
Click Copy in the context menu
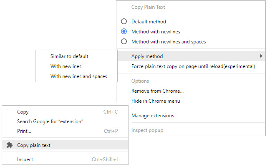pyautogui.click(x=23, y=112)
